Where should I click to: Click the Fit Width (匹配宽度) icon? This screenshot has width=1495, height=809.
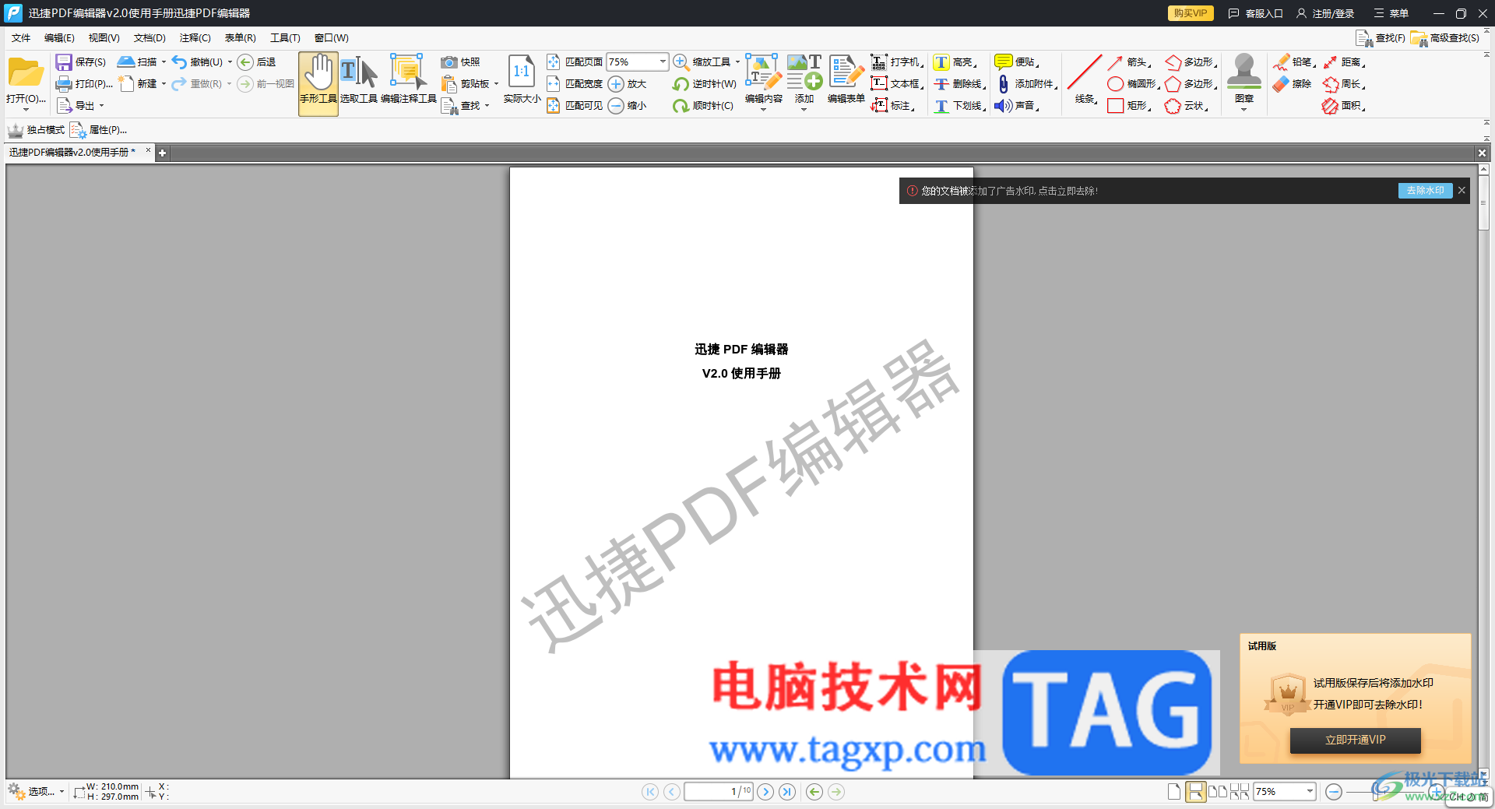553,84
